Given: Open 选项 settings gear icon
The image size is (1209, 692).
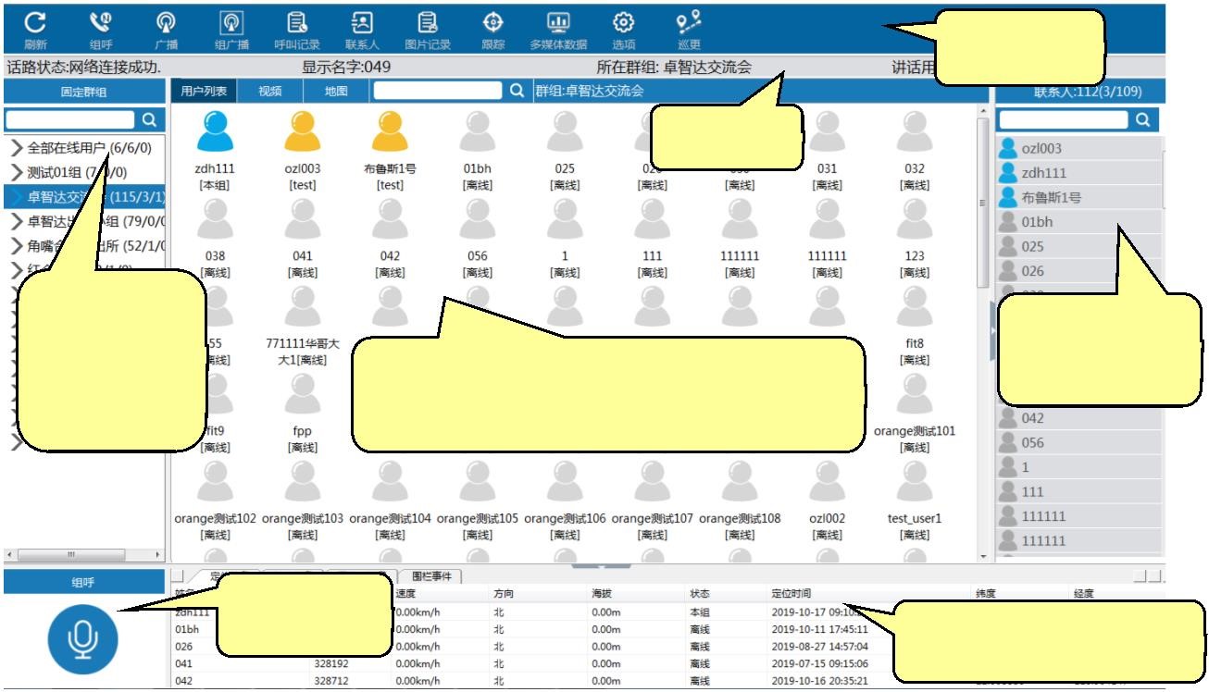Looking at the screenshot, I should click(623, 23).
